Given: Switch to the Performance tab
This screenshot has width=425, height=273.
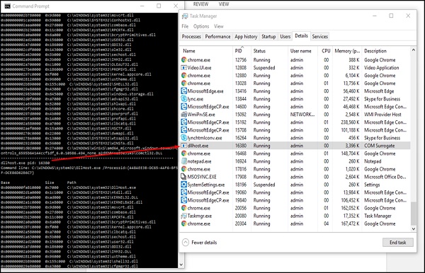Looking at the screenshot, I should (217, 37).
